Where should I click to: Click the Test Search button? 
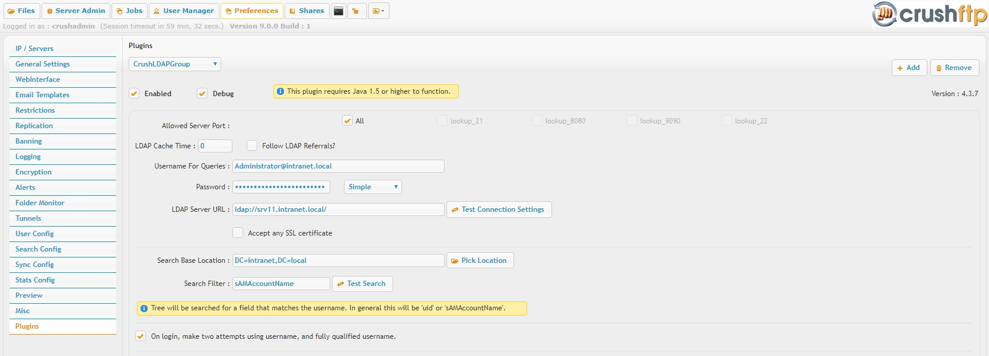tap(362, 284)
